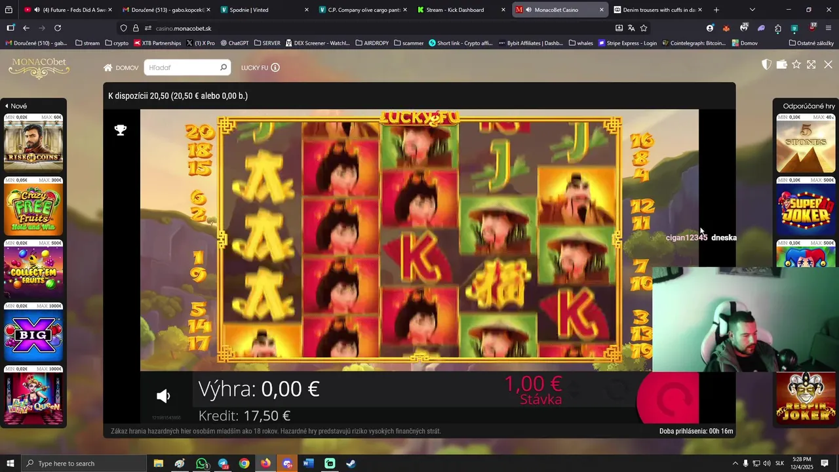Image resolution: width=839 pixels, height=472 pixels.
Task: Click the Windows Start button
Action: 10,463
